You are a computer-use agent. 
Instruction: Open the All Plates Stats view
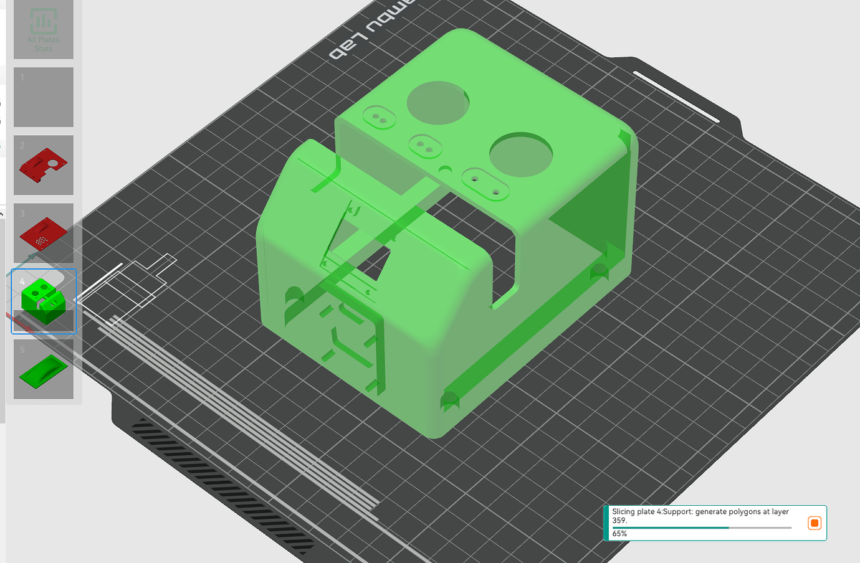[44, 29]
